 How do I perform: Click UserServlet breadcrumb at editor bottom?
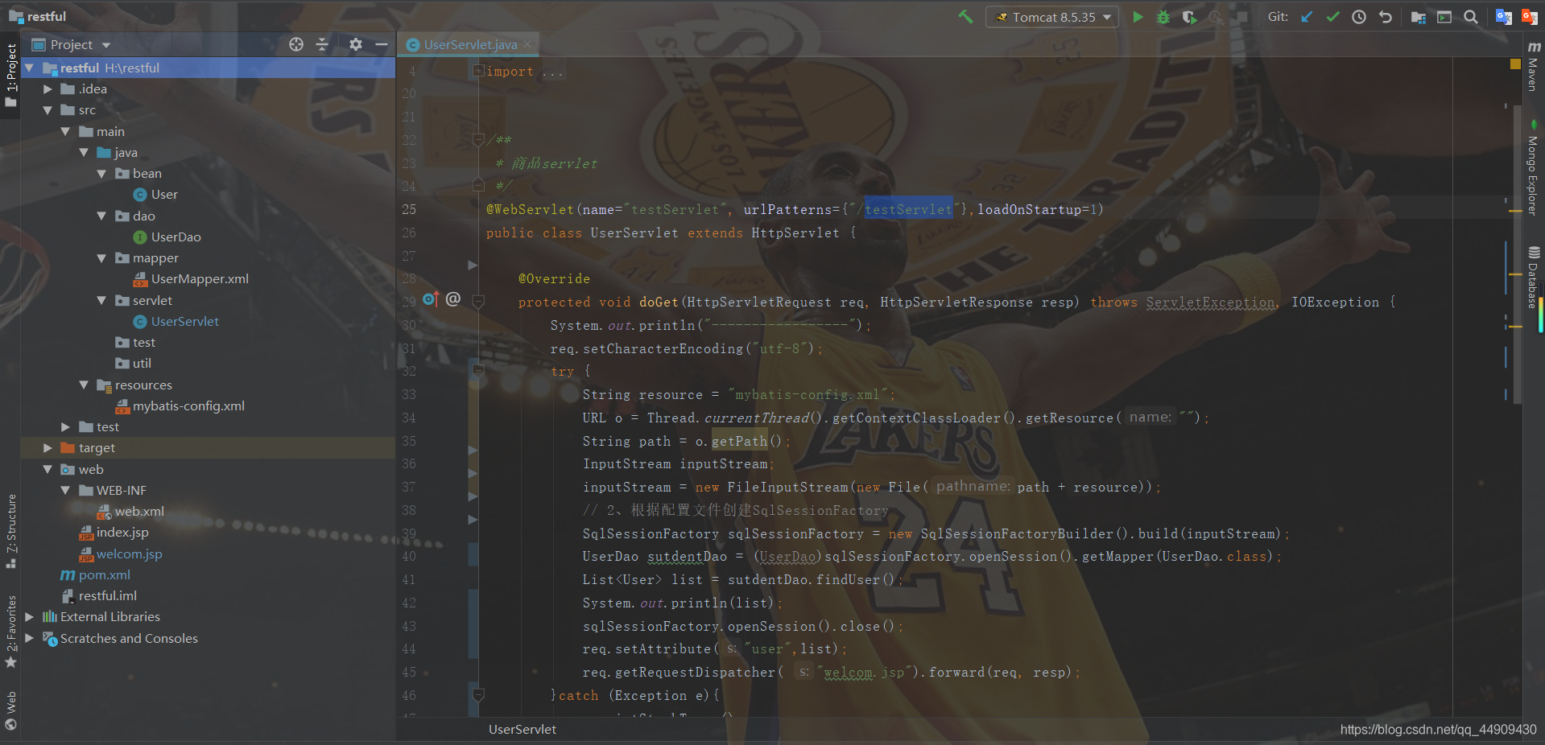[x=522, y=730]
